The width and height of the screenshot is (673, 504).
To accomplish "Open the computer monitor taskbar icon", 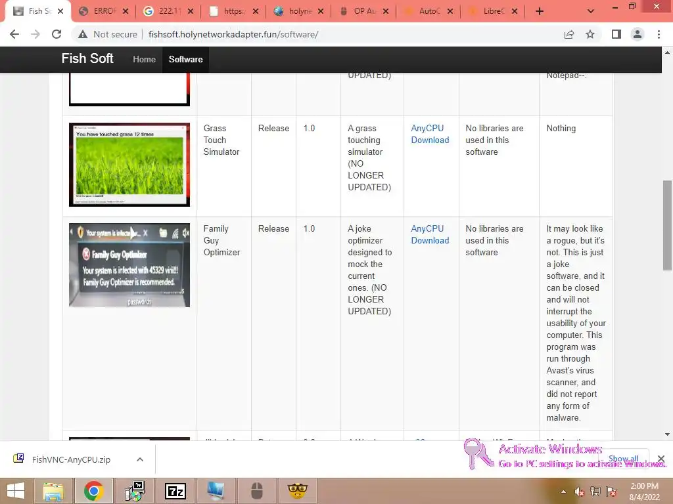I will 216,491.
